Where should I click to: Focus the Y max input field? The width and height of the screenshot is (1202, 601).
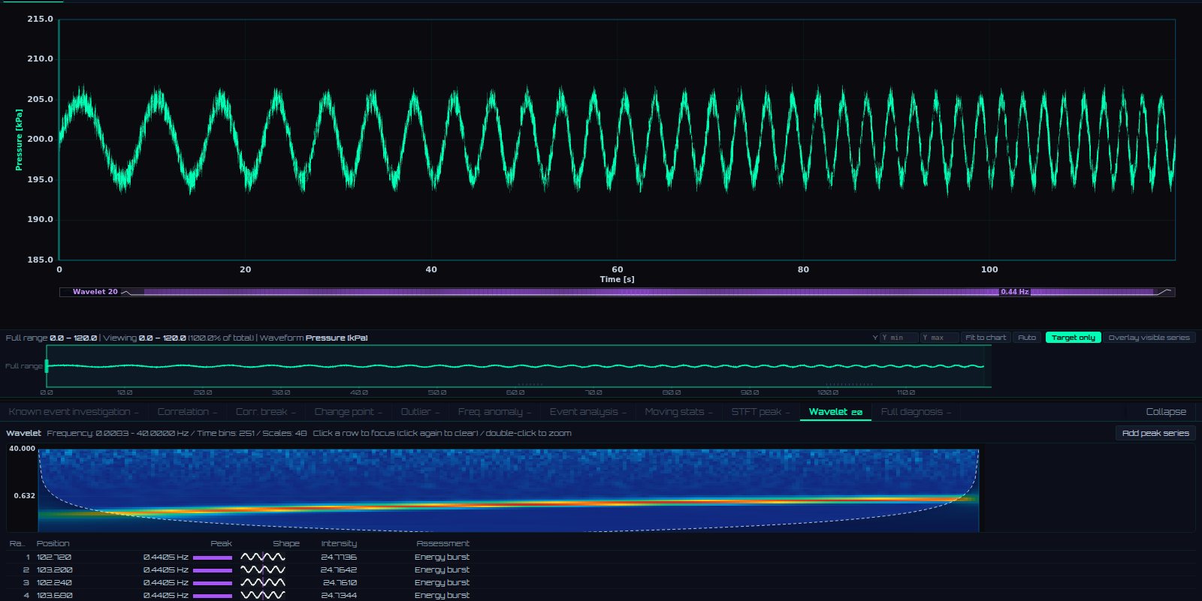tap(940, 338)
